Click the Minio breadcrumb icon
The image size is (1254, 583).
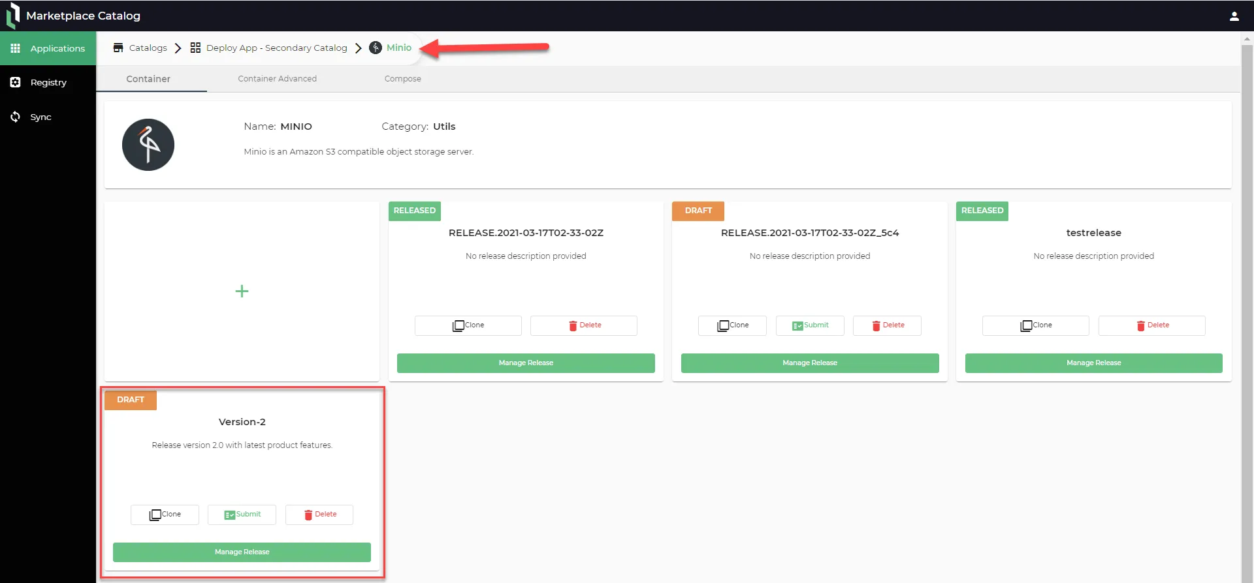[x=376, y=48]
